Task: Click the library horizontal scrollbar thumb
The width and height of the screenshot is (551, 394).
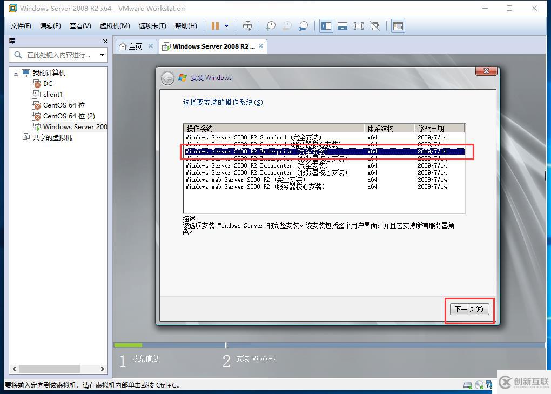Action: (49, 369)
